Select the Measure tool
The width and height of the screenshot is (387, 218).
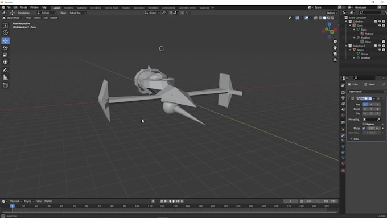point(5,77)
